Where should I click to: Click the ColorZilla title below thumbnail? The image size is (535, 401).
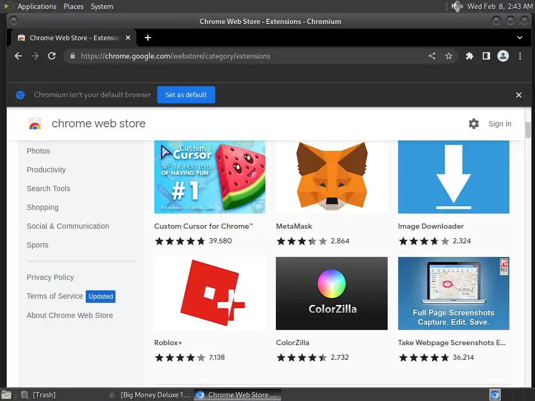tap(293, 343)
